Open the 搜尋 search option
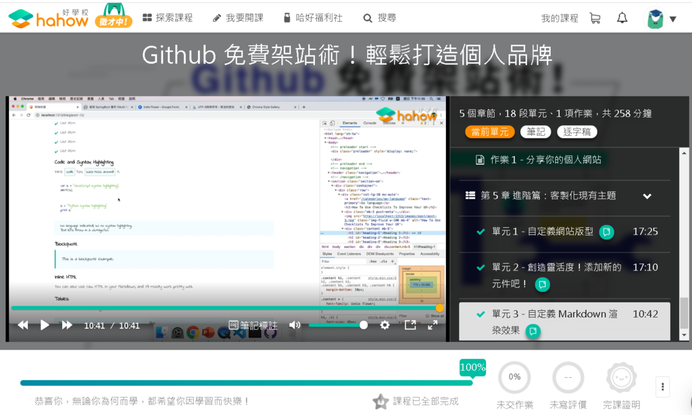Screen dimensions: 692x415 point(380,18)
